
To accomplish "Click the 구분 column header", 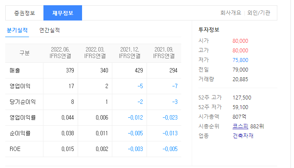I will [x=25, y=53].
